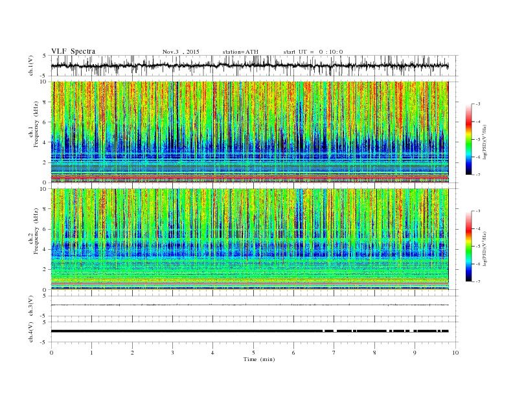Click the "0" tick on the time axis
The width and height of the screenshot is (513, 396).
click(x=51, y=353)
